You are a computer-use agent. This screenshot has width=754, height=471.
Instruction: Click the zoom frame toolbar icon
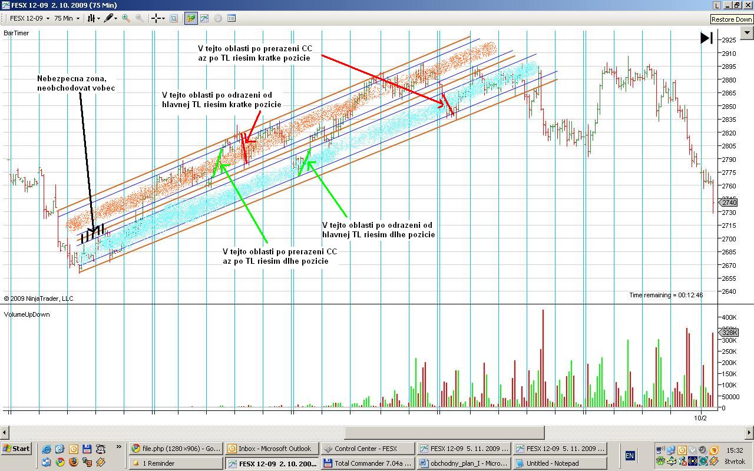174,18
